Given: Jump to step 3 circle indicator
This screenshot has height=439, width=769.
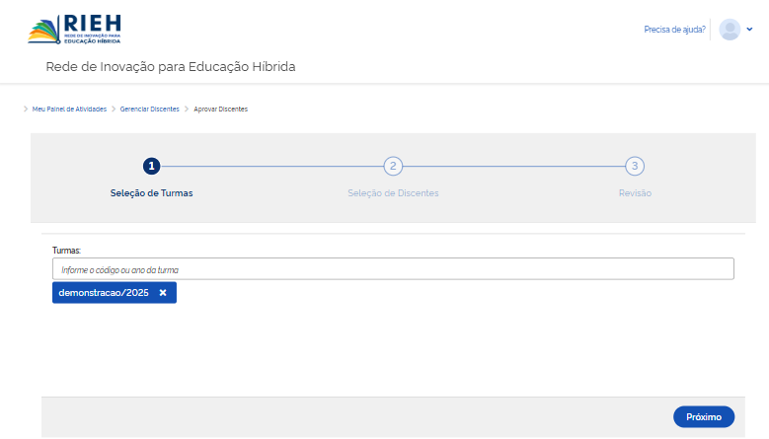Looking at the screenshot, I should pos(635,166).
